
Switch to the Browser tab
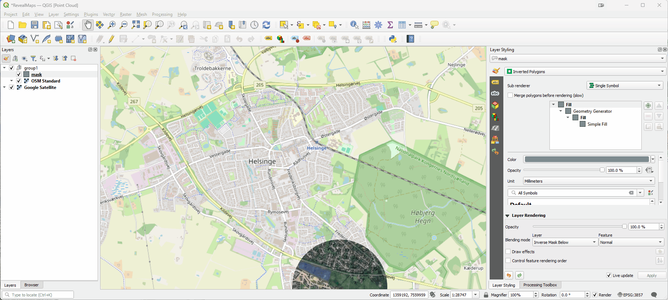(x=31, y=285)
